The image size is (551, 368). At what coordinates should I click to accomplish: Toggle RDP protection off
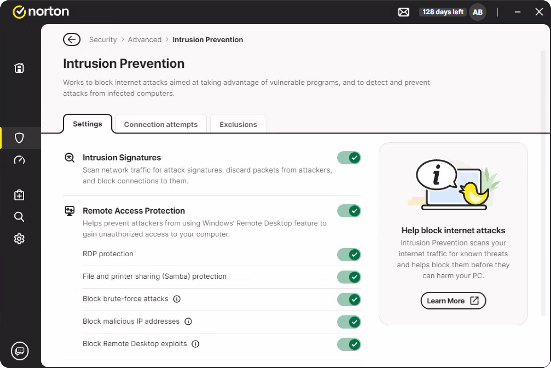(349, 254)
